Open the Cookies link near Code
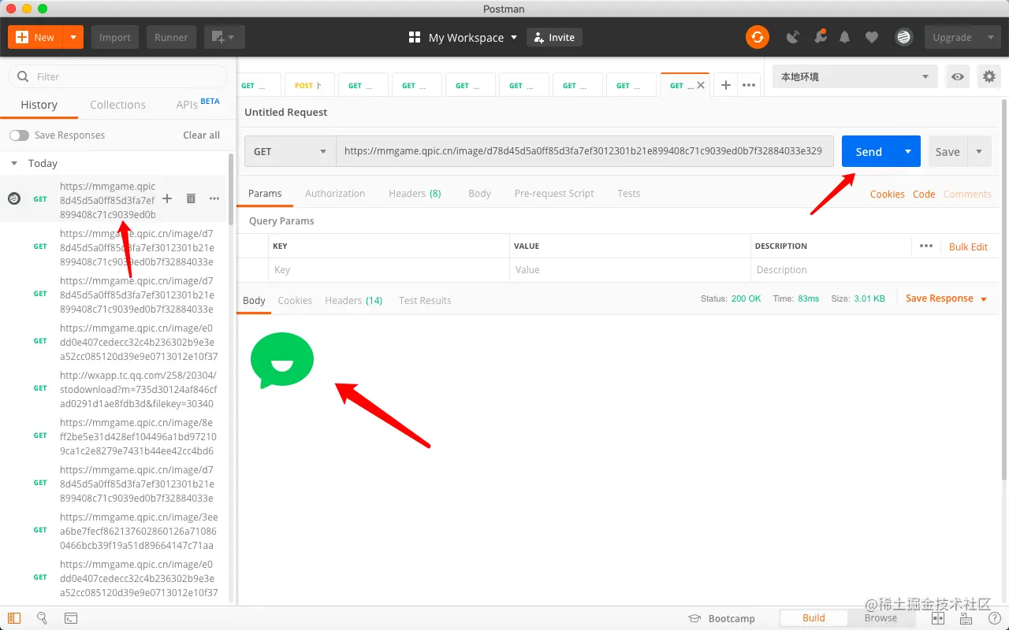The height and width of the screenshot is (630, 1009). click(887, 194)
